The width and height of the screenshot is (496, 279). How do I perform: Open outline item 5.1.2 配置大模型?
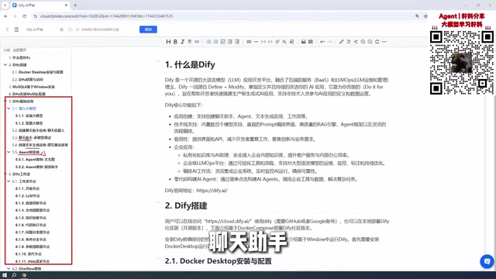click(x=29, y=123)
